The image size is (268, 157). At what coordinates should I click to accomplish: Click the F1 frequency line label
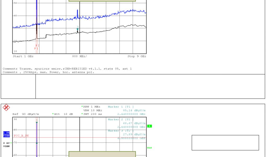[x=36, y=48]
